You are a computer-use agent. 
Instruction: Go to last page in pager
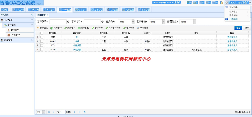[x=79, y=112]
